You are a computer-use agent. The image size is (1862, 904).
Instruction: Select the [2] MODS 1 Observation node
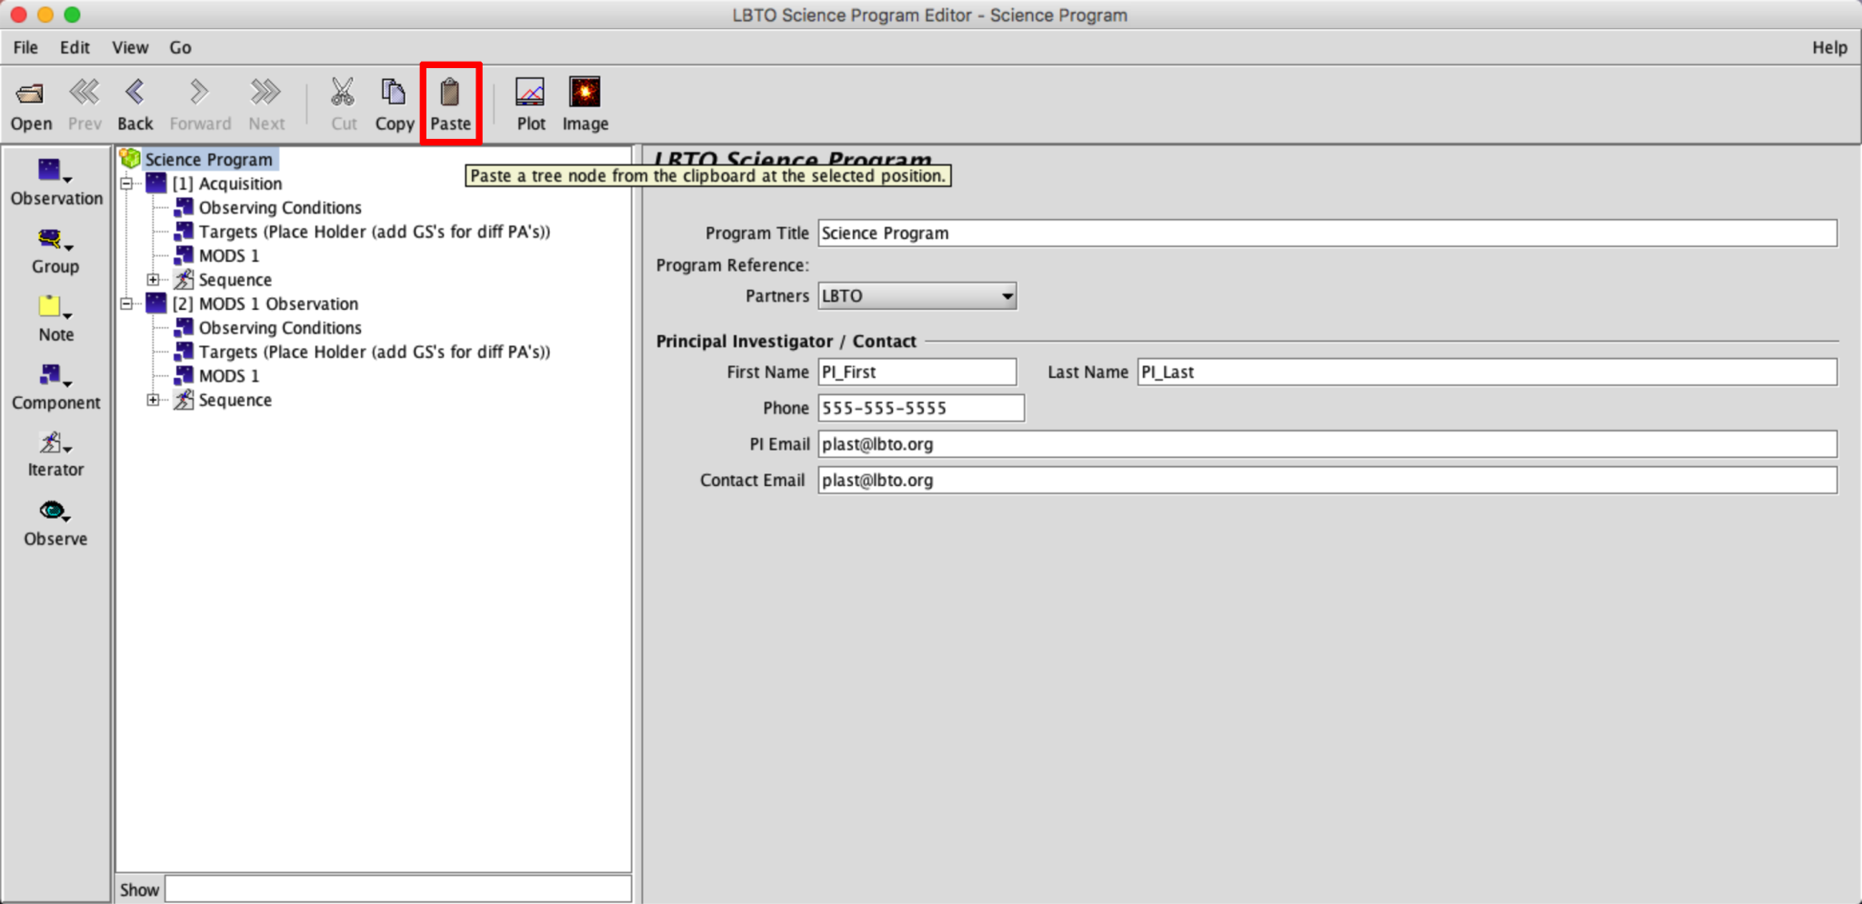(x=265, y=303)
